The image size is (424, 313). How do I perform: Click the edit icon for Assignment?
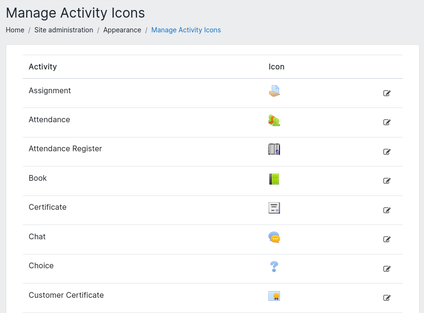[387, 93]
